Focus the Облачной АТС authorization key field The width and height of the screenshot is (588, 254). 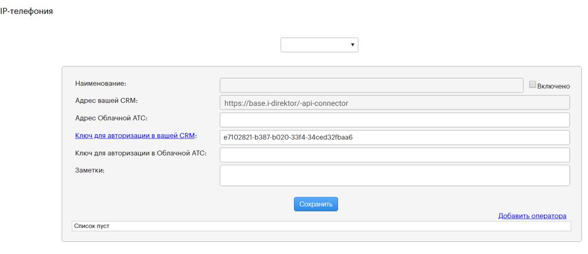[x=394, y=155]
